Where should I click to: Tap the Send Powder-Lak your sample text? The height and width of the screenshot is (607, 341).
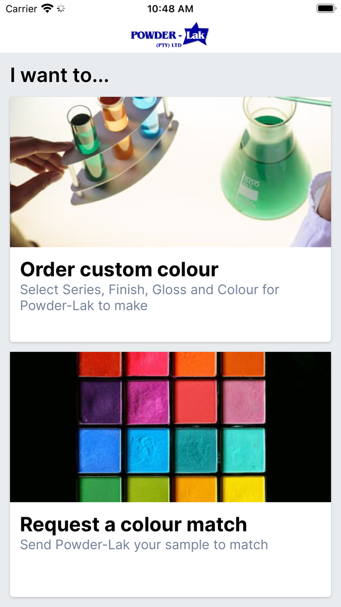click(x=143, y=545)
